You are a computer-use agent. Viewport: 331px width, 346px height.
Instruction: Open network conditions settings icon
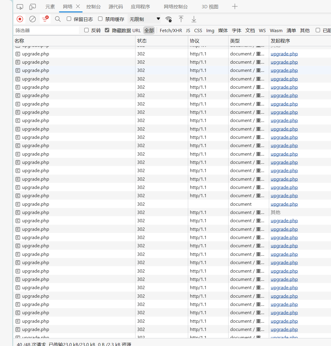[168, 19]
